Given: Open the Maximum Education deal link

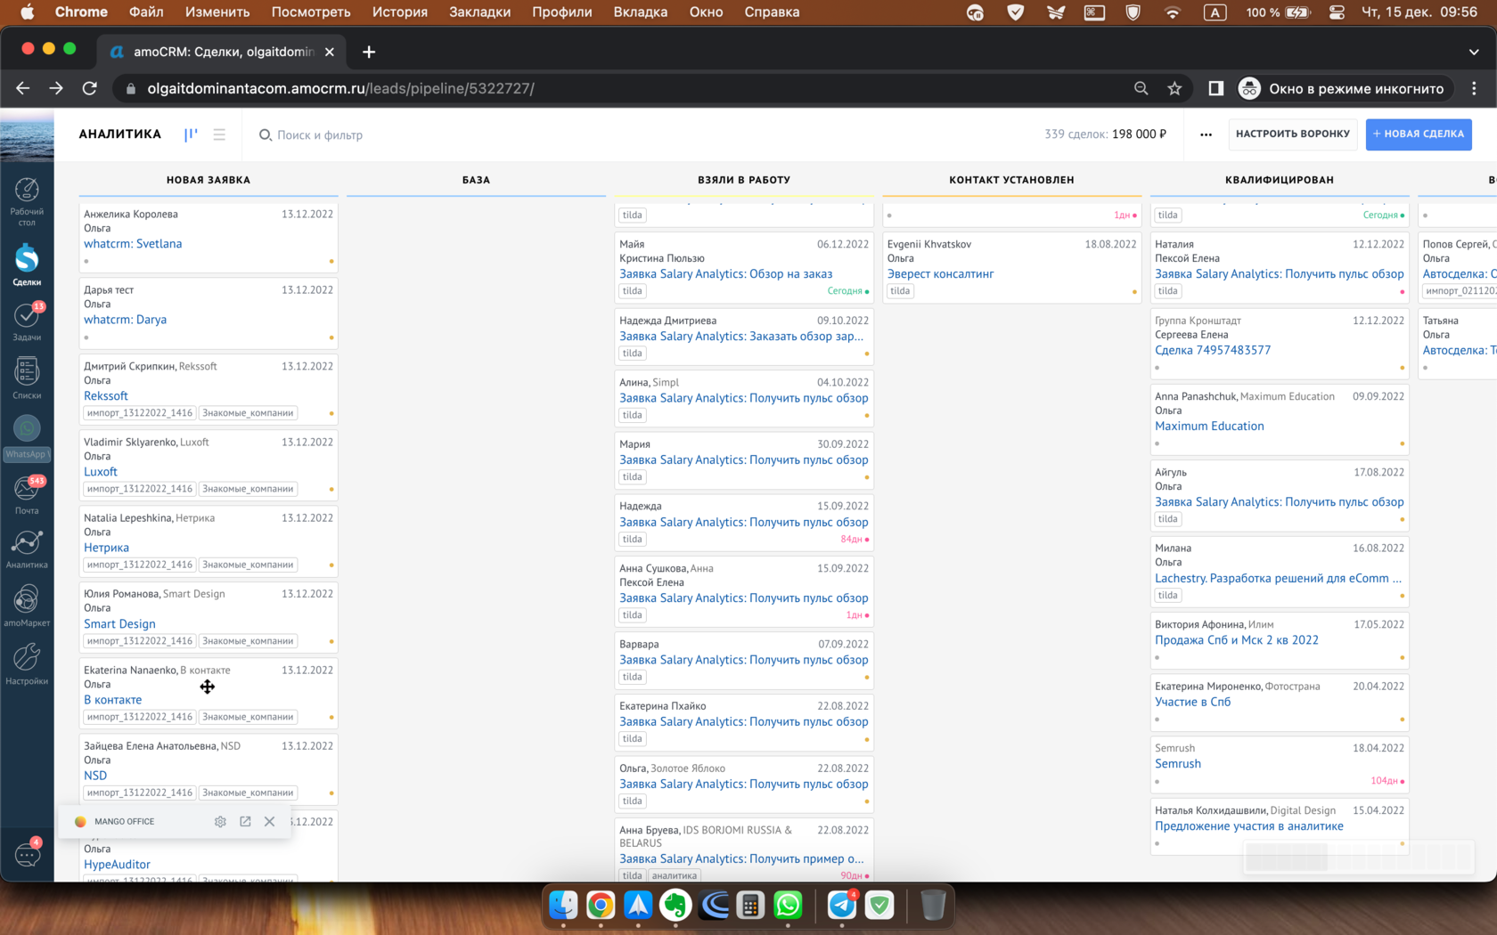Looking at the screenshot, I should click(x=1209, y=427).
